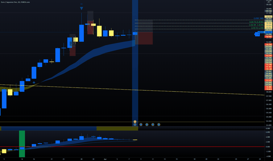Select the small blue diamond marker below the rally candles

[x=34, y=82]
